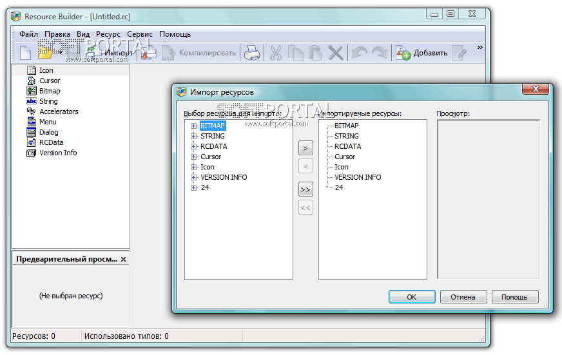Select VERSION INFO in Импортируемые ресурсы list
562x355 pixels.
coord(358,178)
